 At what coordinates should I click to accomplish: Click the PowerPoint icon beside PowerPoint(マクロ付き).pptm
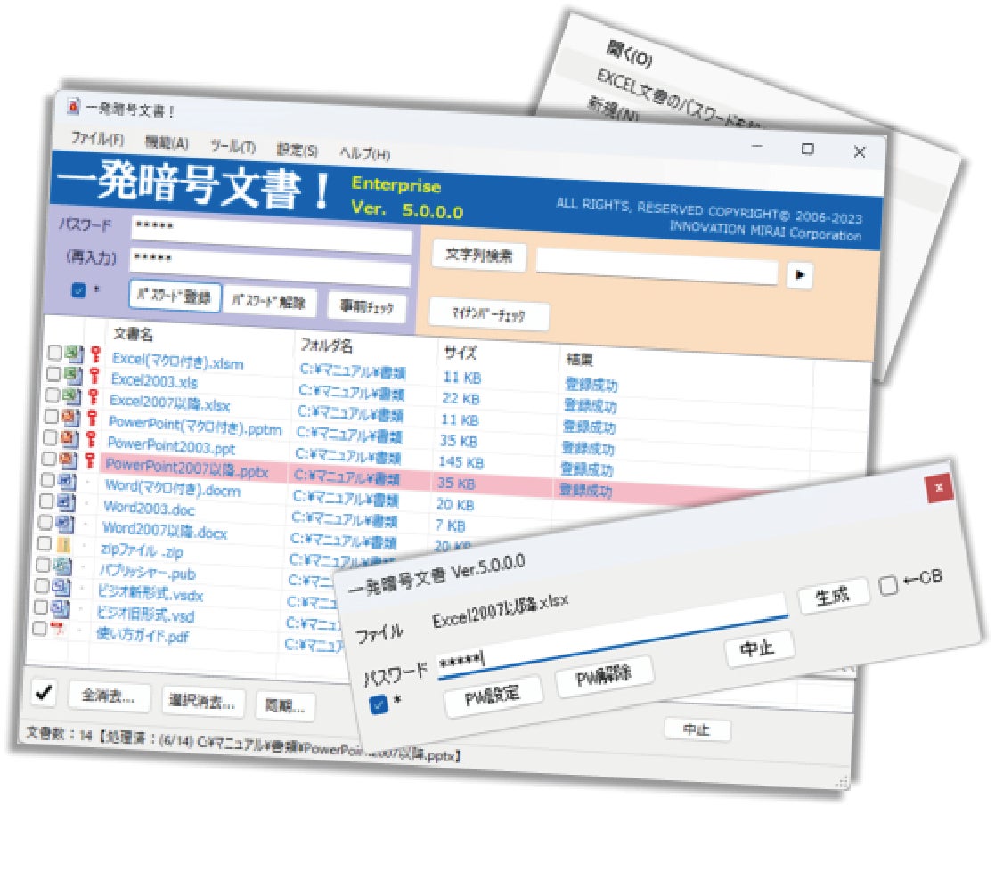(x=70, y=418)
